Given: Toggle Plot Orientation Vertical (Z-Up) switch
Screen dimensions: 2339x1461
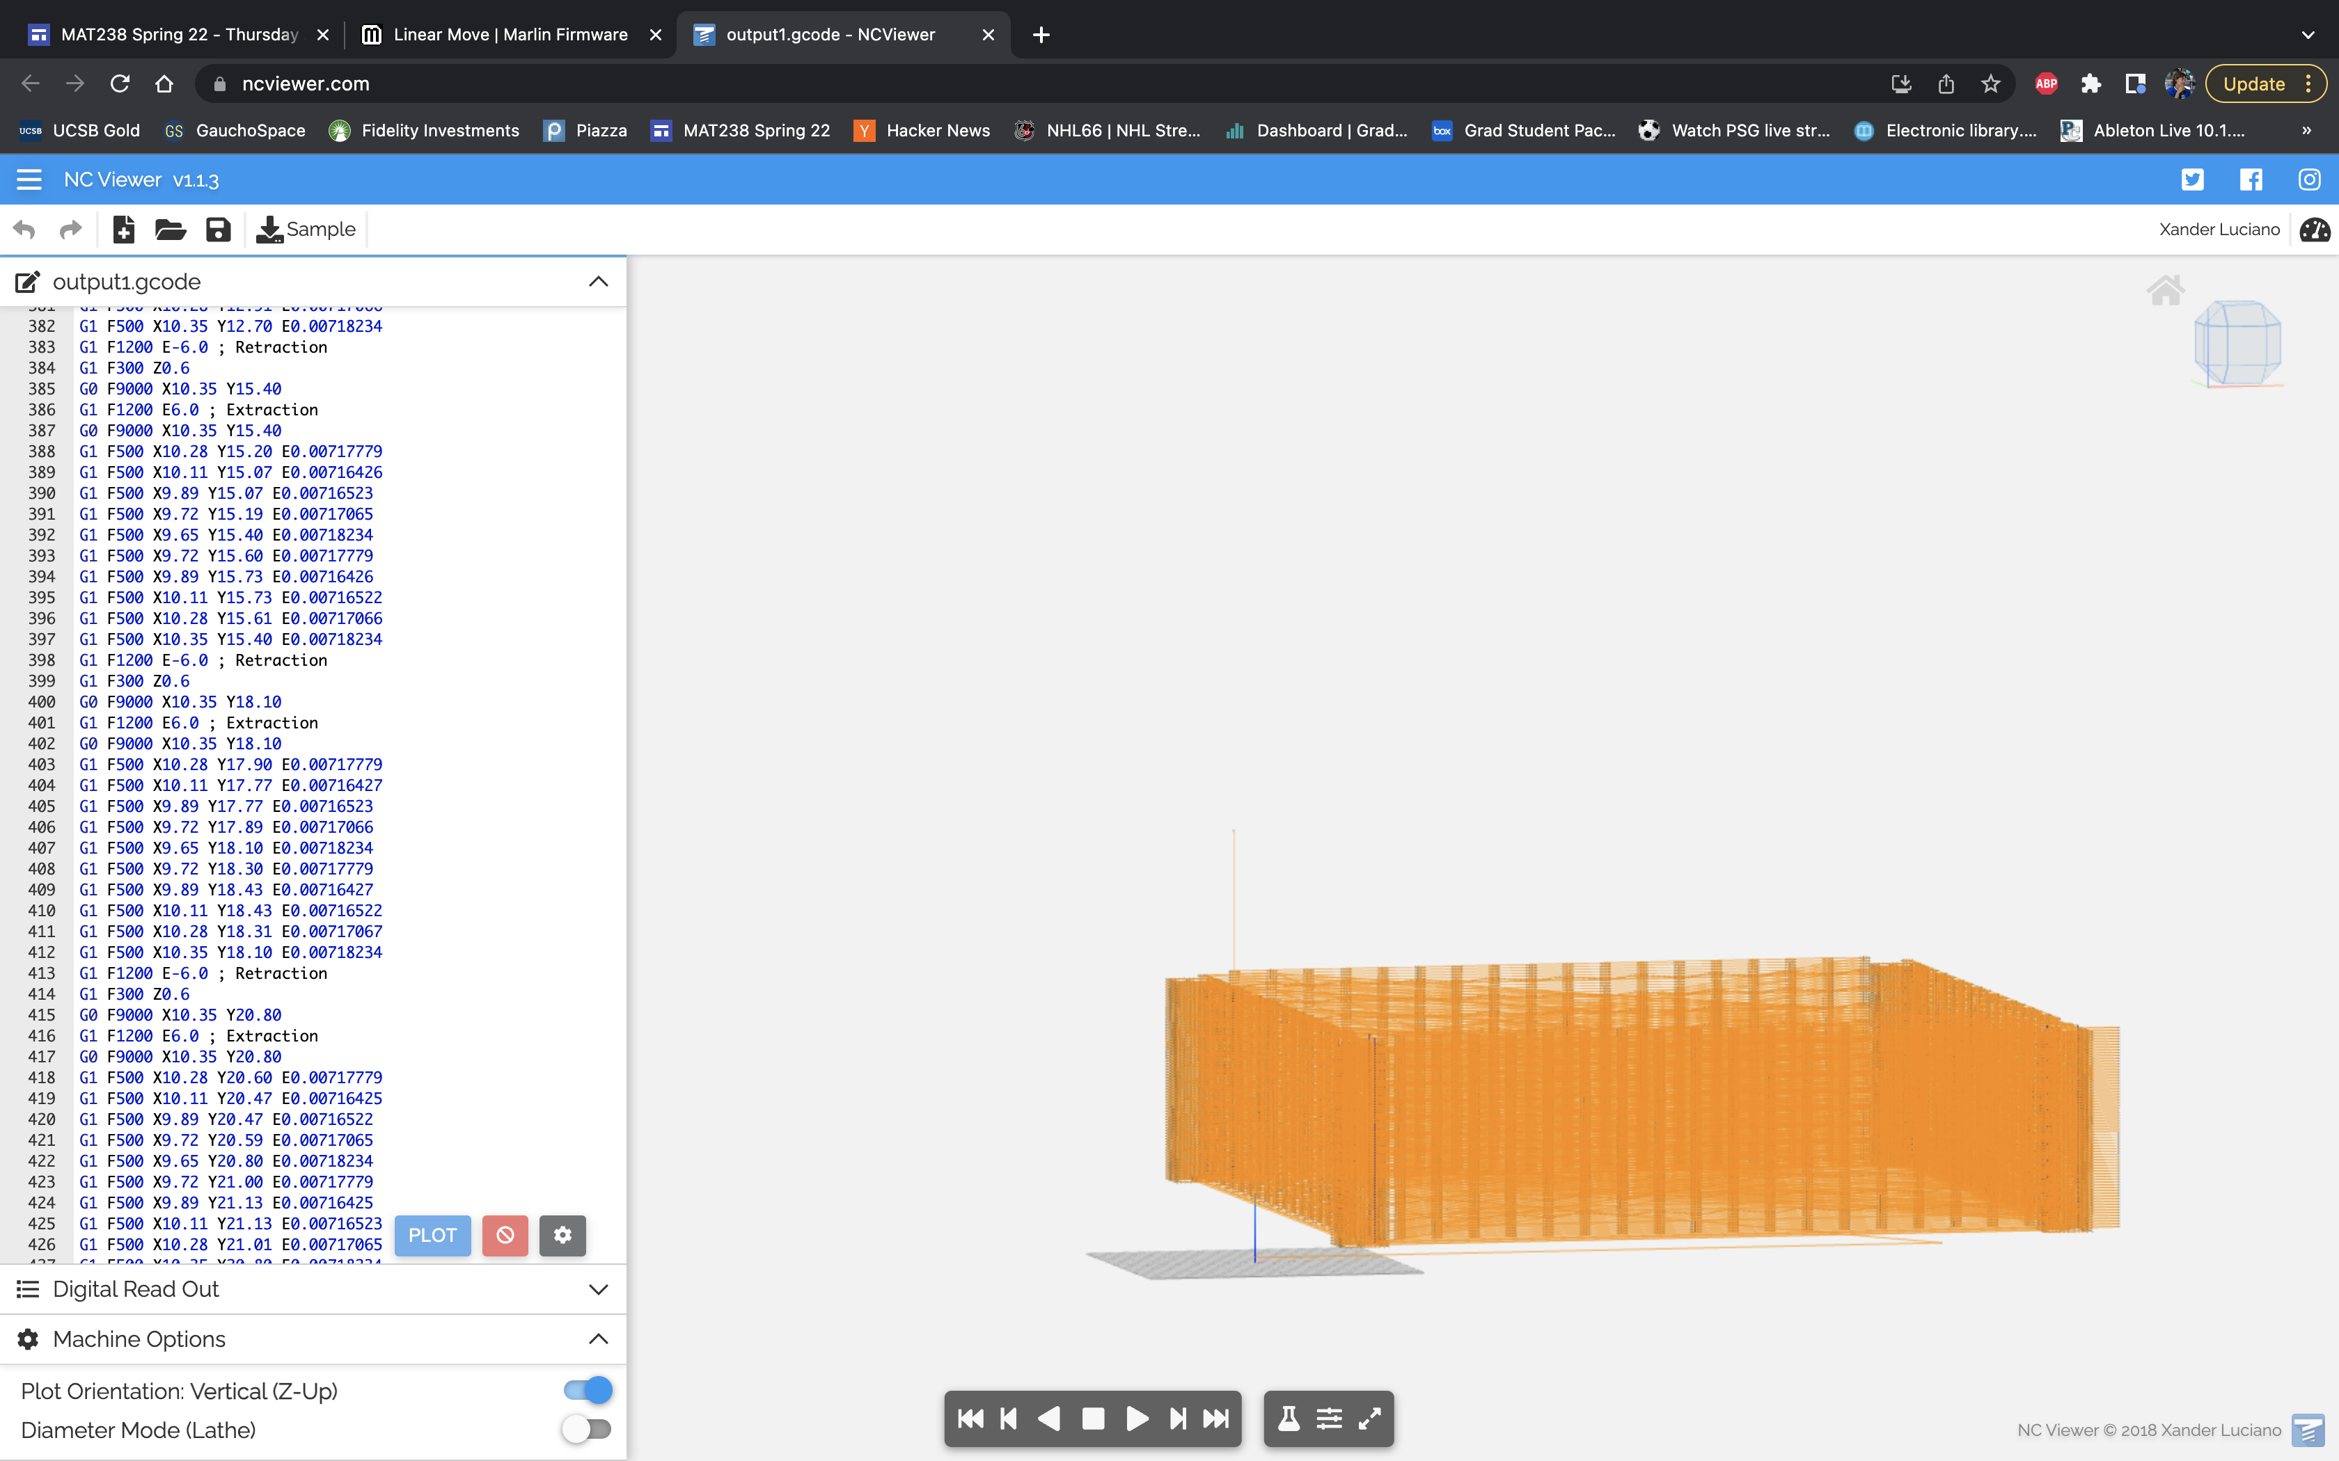Looking at the screenshot, I should (588, 1391).
